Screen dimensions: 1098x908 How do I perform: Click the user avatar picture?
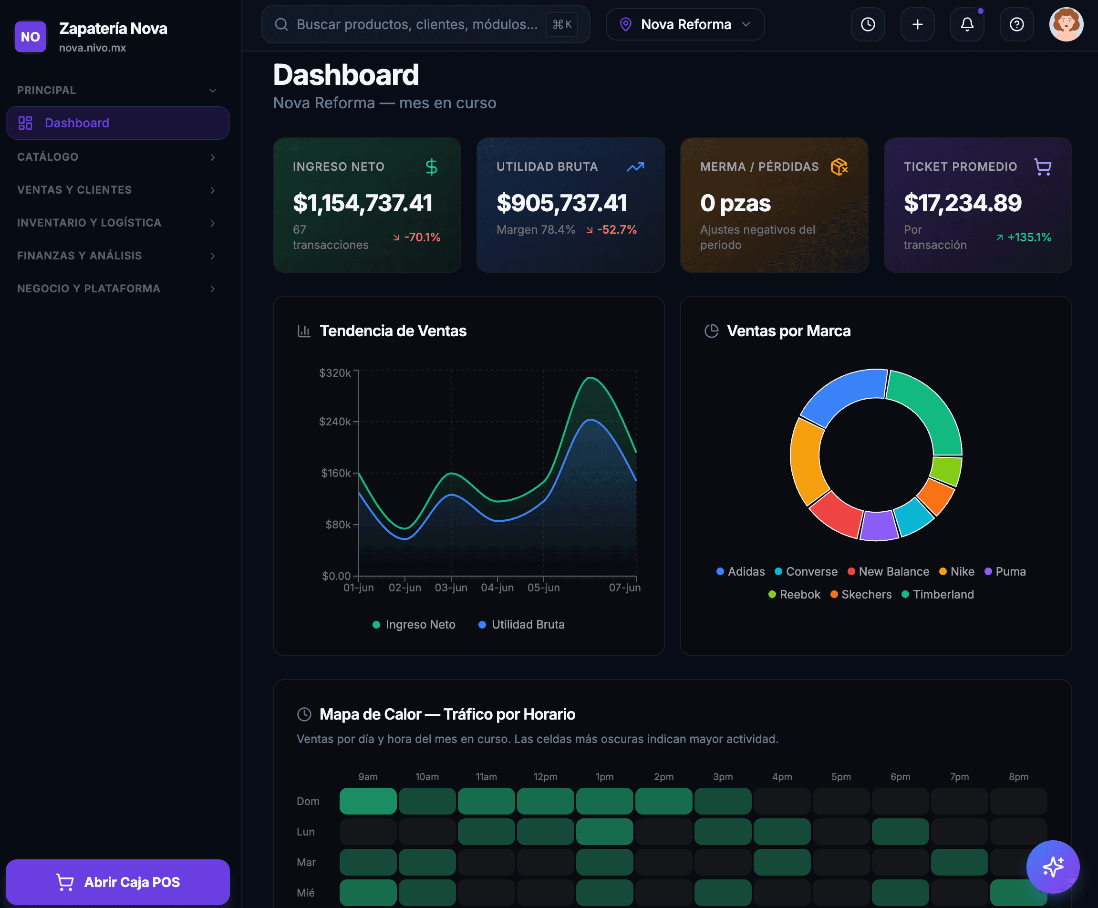[x=1066, y=25]
